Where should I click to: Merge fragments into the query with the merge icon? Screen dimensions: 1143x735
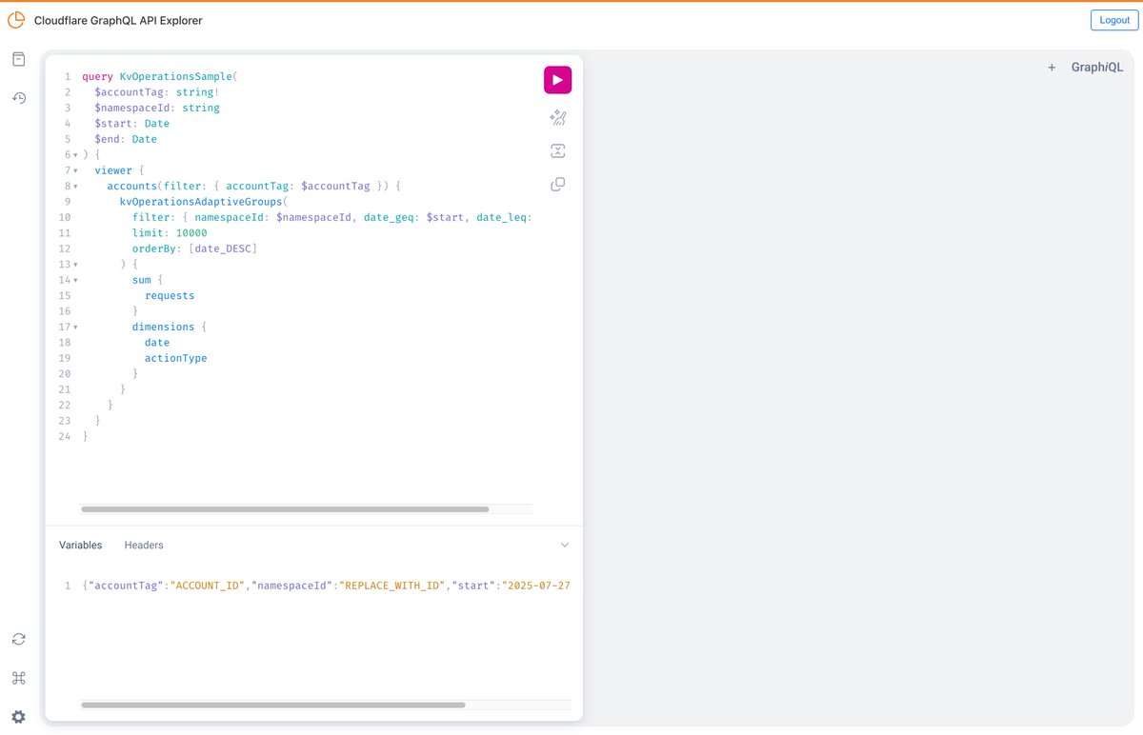558,151
